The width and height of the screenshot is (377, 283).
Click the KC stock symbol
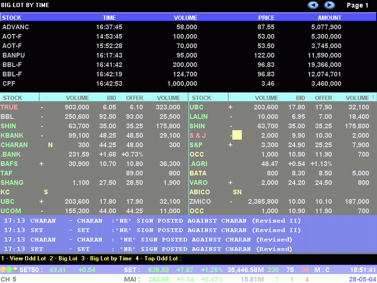click(x=5, y=192)
